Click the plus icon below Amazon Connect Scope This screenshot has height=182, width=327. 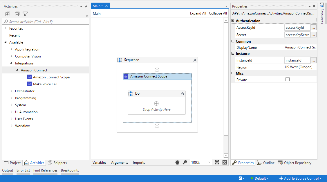pyautogui.click(x=157, y=126)
